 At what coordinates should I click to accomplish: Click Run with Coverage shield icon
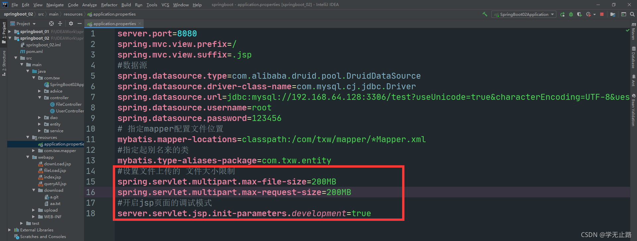click(579, 14)
